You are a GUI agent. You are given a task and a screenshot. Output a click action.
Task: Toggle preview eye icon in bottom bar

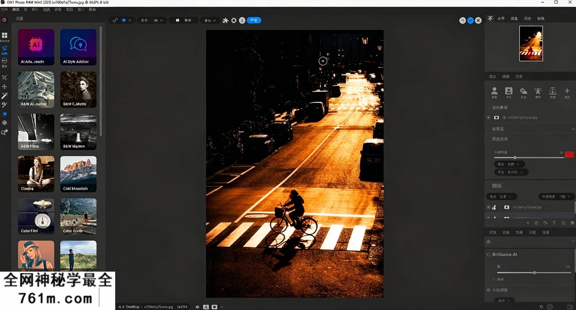[197, 307]
